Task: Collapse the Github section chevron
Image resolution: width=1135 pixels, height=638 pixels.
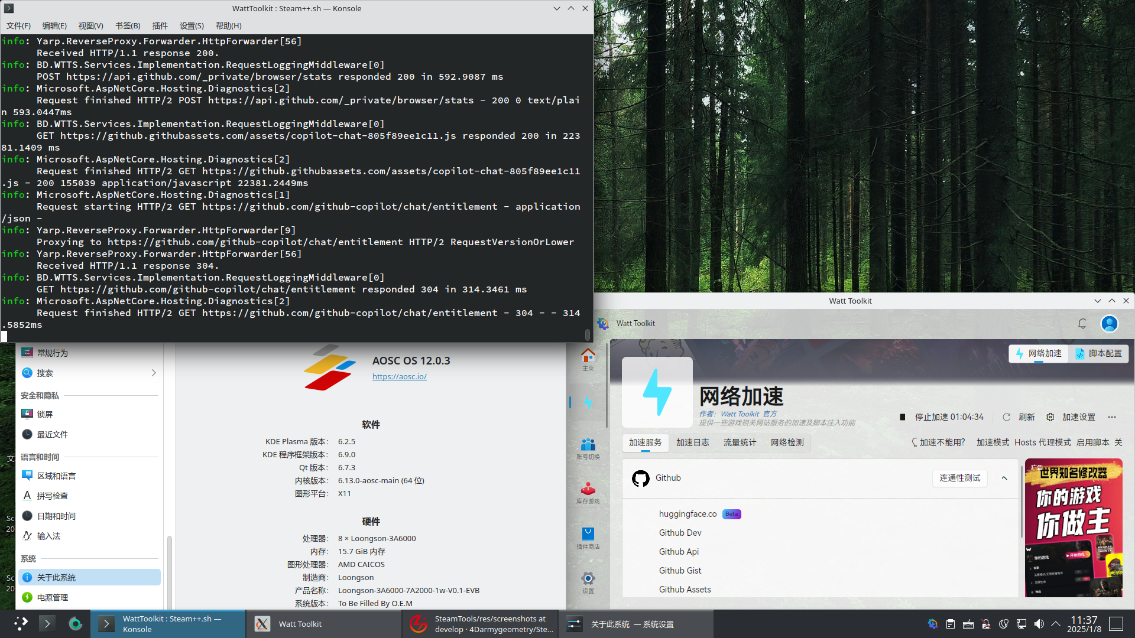Action: pos(1004,478)
